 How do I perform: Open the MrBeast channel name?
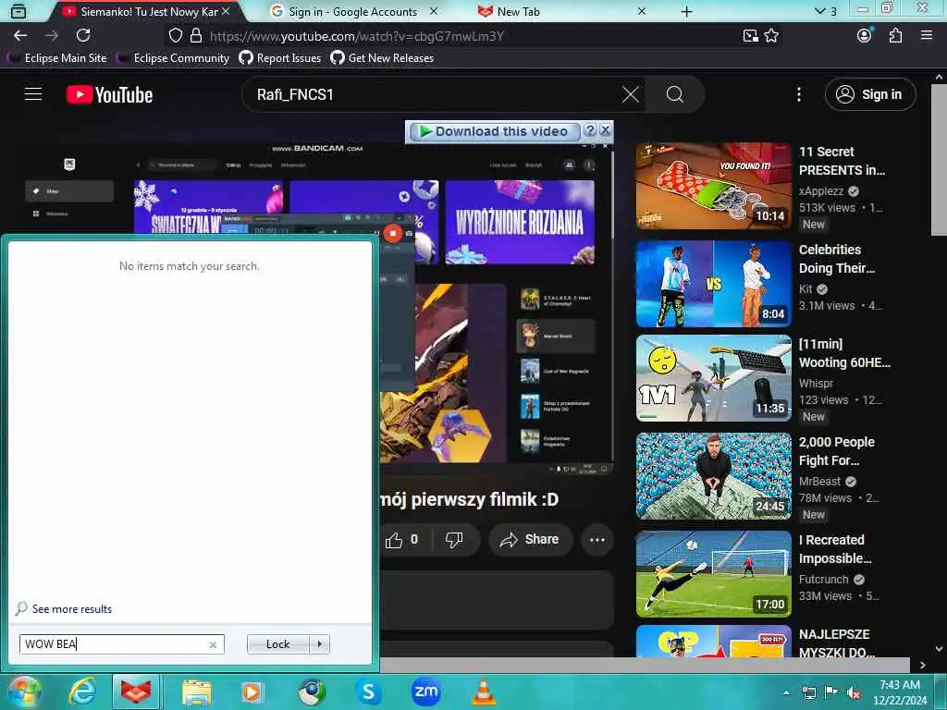[819, 481]
